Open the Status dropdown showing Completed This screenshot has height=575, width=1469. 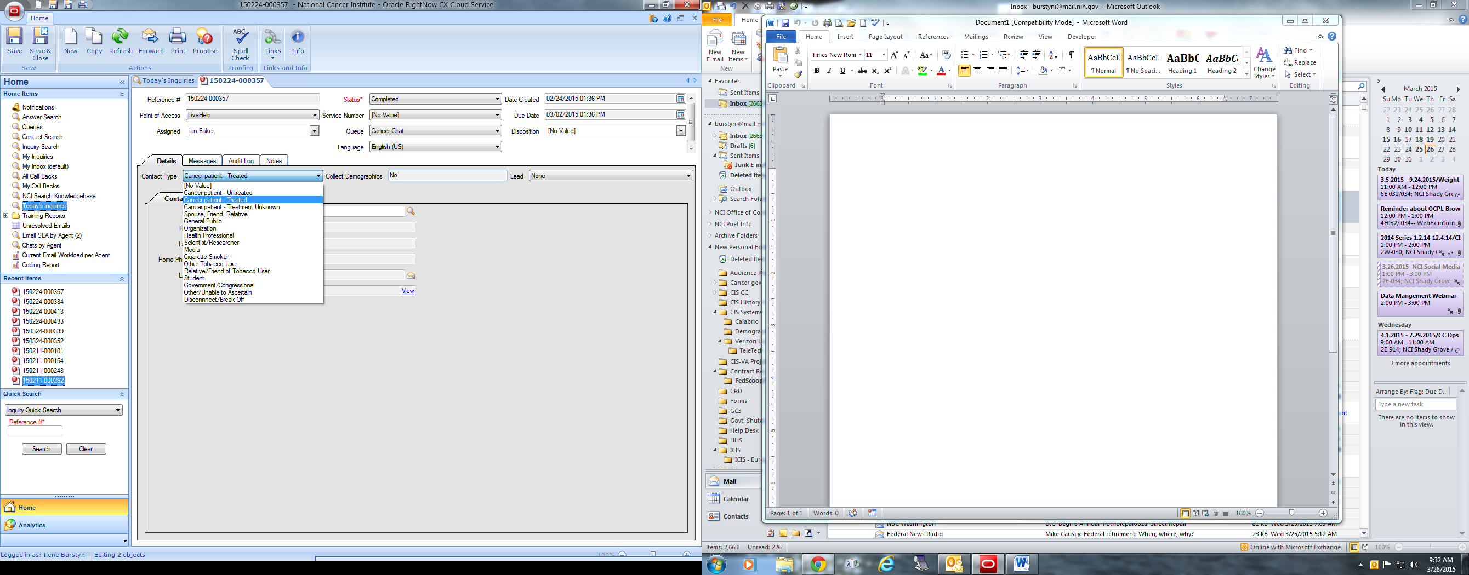435,99
